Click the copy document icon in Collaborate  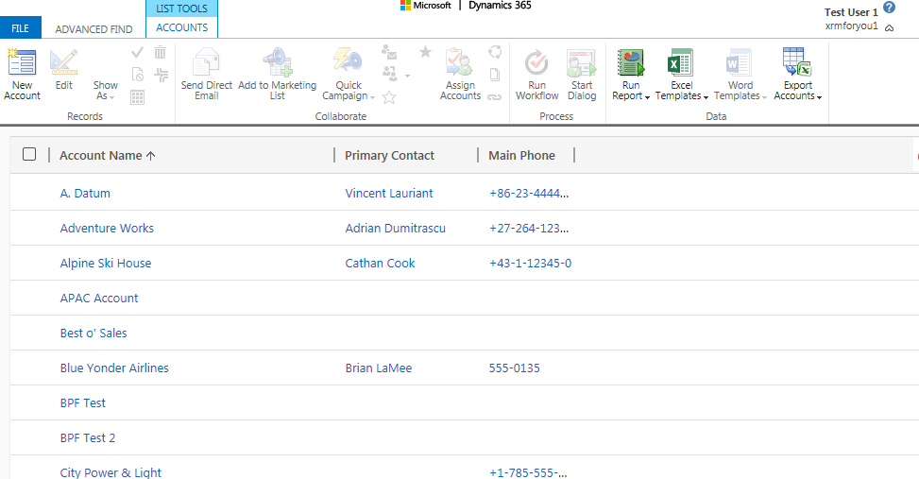pos(495,75)
